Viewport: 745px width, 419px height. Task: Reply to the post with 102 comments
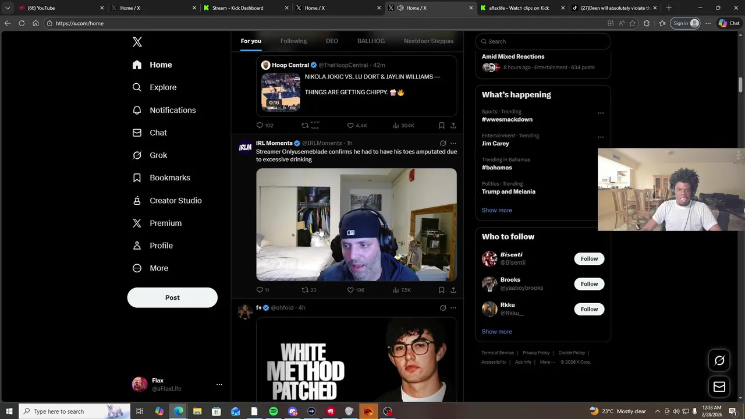(265, 125)
